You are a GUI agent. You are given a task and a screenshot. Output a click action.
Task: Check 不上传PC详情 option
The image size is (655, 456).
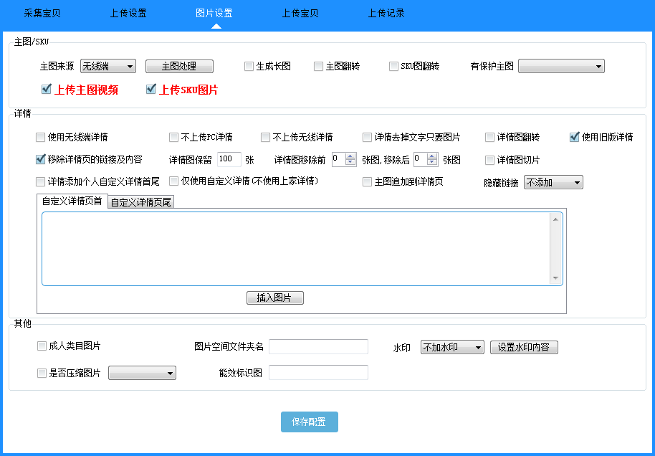pyautogui.click(x=173, y=137)
